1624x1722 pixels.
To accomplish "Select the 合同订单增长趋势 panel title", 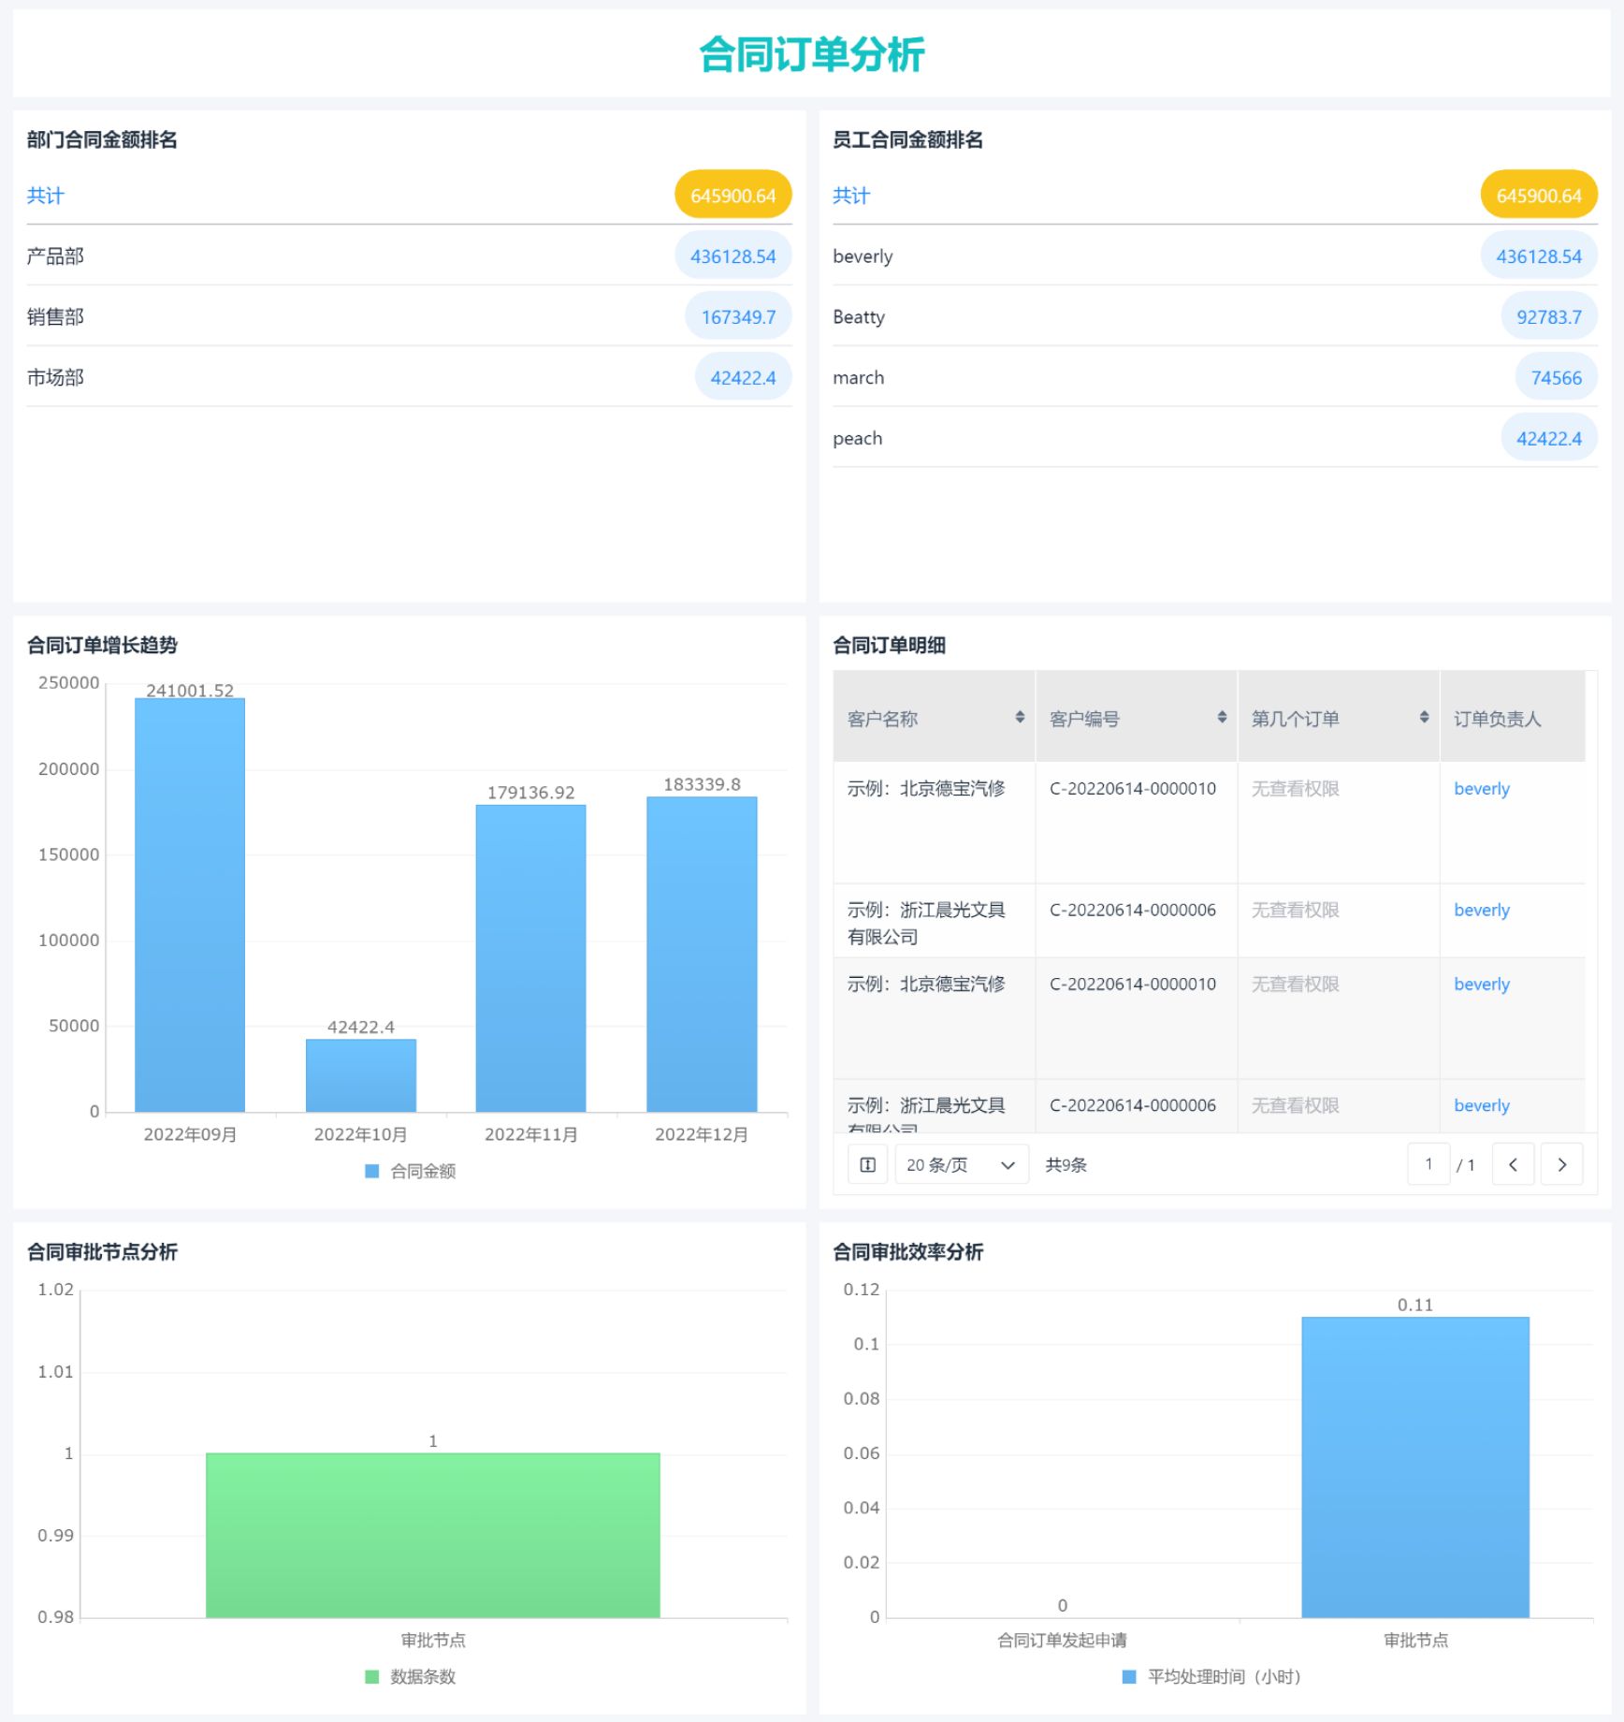I will coord(102,645).
